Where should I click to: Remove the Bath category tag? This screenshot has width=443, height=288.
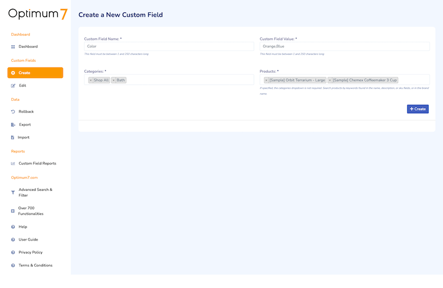point(113,80)
